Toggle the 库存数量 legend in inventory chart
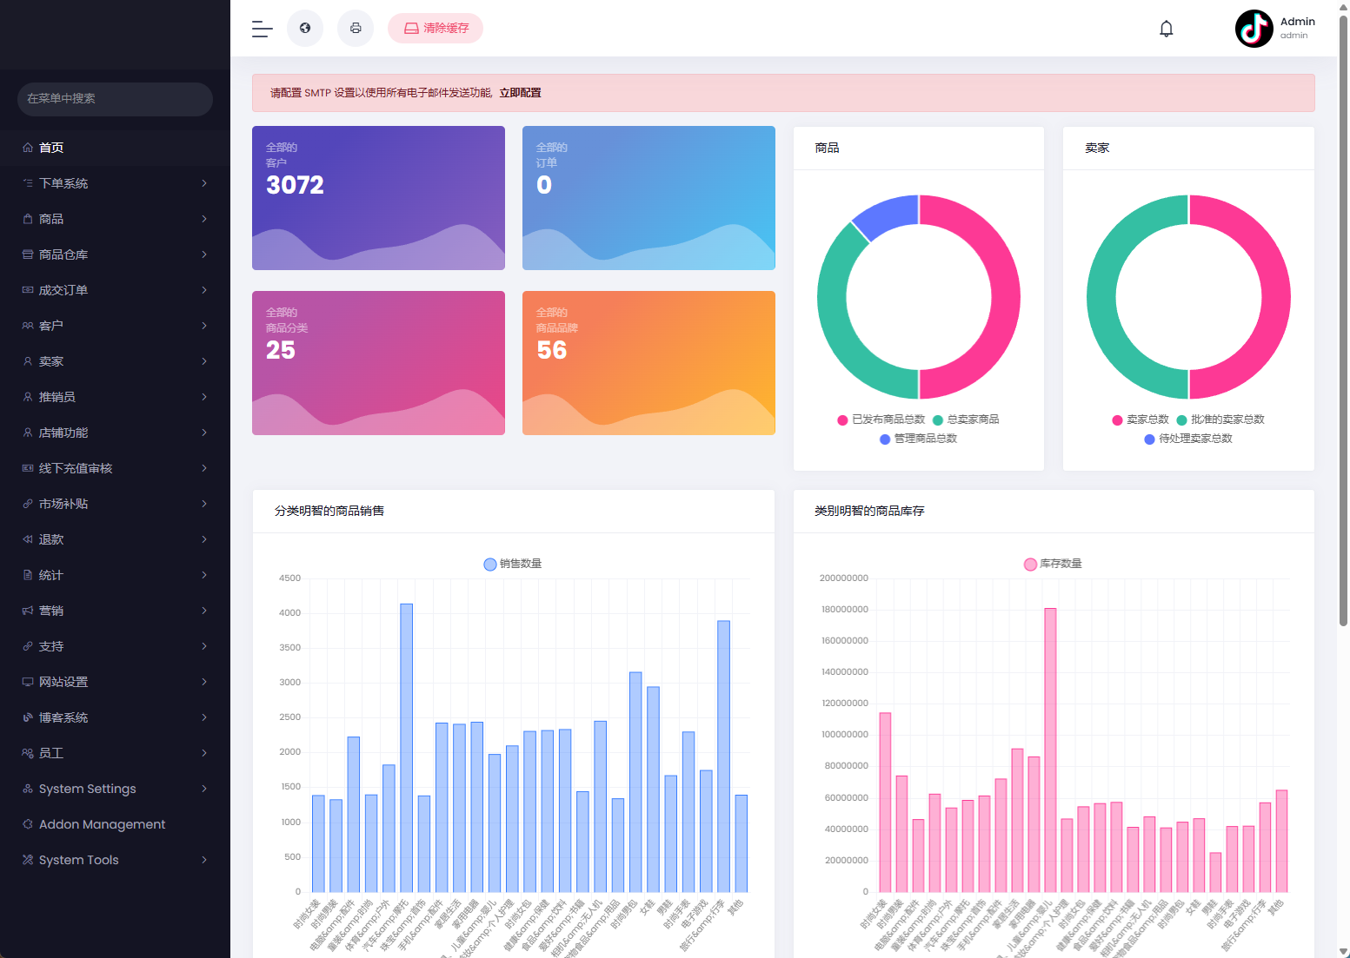Screen dimensions: 1350x958 (1053, 564)
